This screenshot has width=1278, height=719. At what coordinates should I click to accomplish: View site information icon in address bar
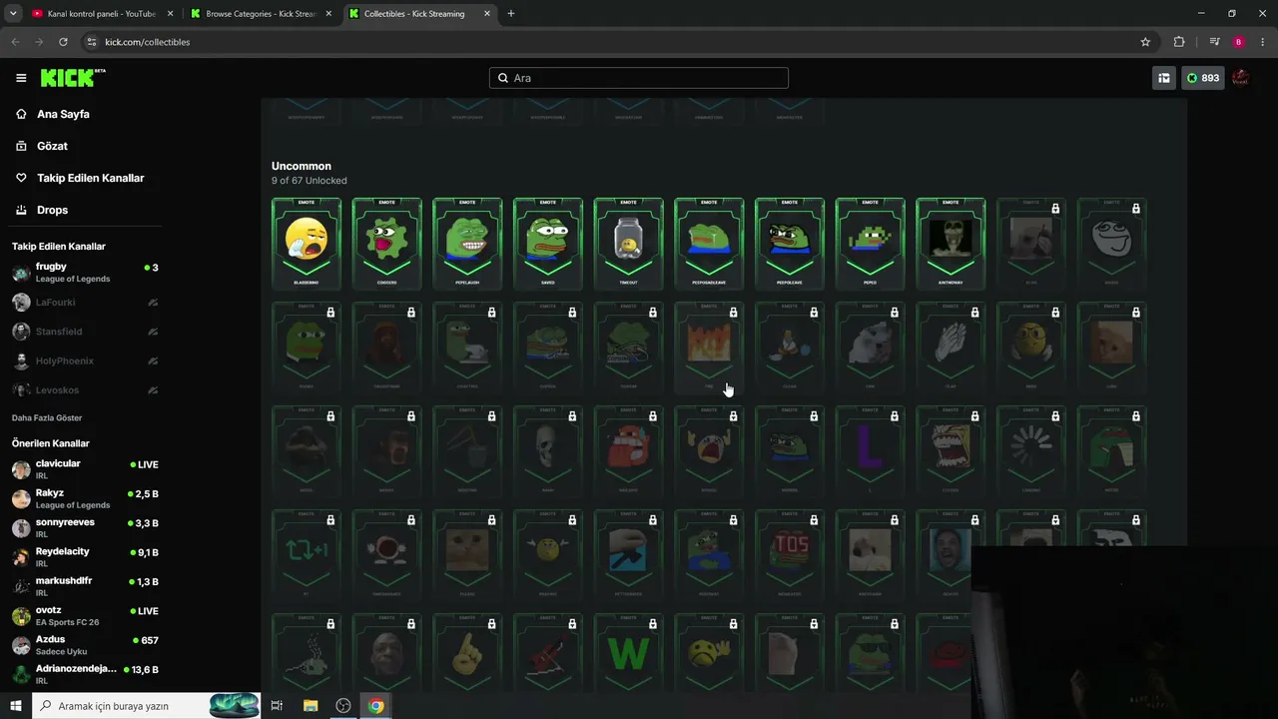[92, 42]
